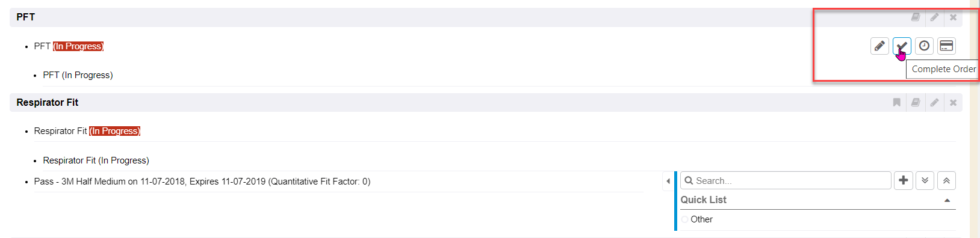Click the PFT In Progress red status label

coord(78,46)
